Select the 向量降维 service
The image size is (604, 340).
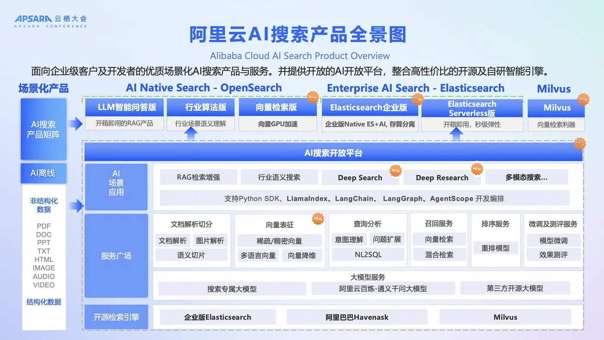302,255
